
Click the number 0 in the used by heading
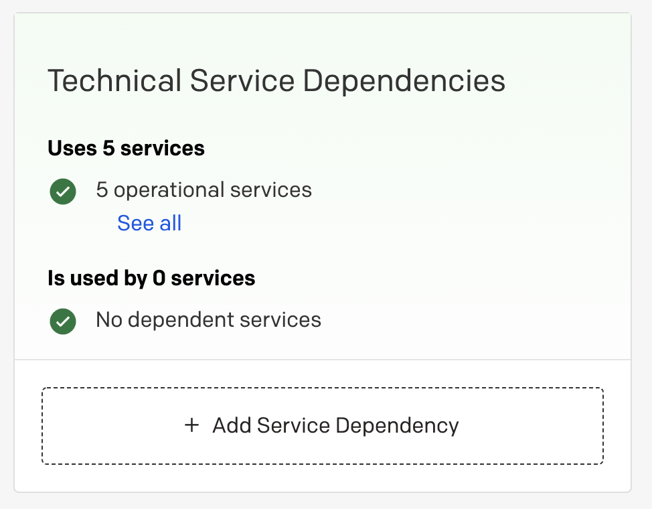[x=159, y=278]
